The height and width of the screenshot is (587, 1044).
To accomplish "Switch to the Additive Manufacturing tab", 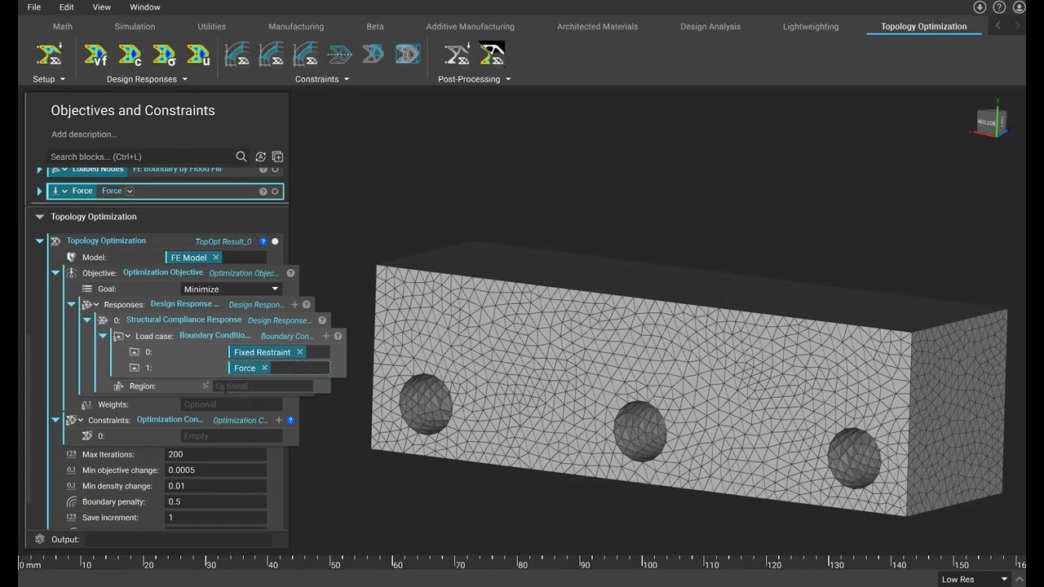I will (471, 27).
